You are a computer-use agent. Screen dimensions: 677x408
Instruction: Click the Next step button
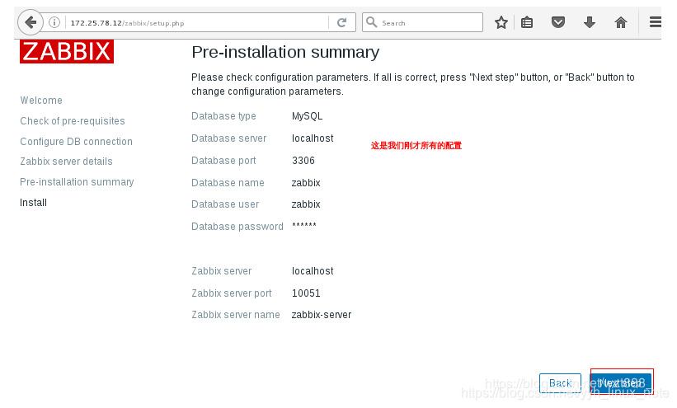point(621,383)
